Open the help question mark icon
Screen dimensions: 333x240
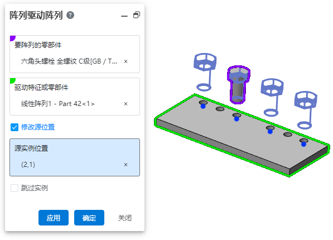(70, 15)
